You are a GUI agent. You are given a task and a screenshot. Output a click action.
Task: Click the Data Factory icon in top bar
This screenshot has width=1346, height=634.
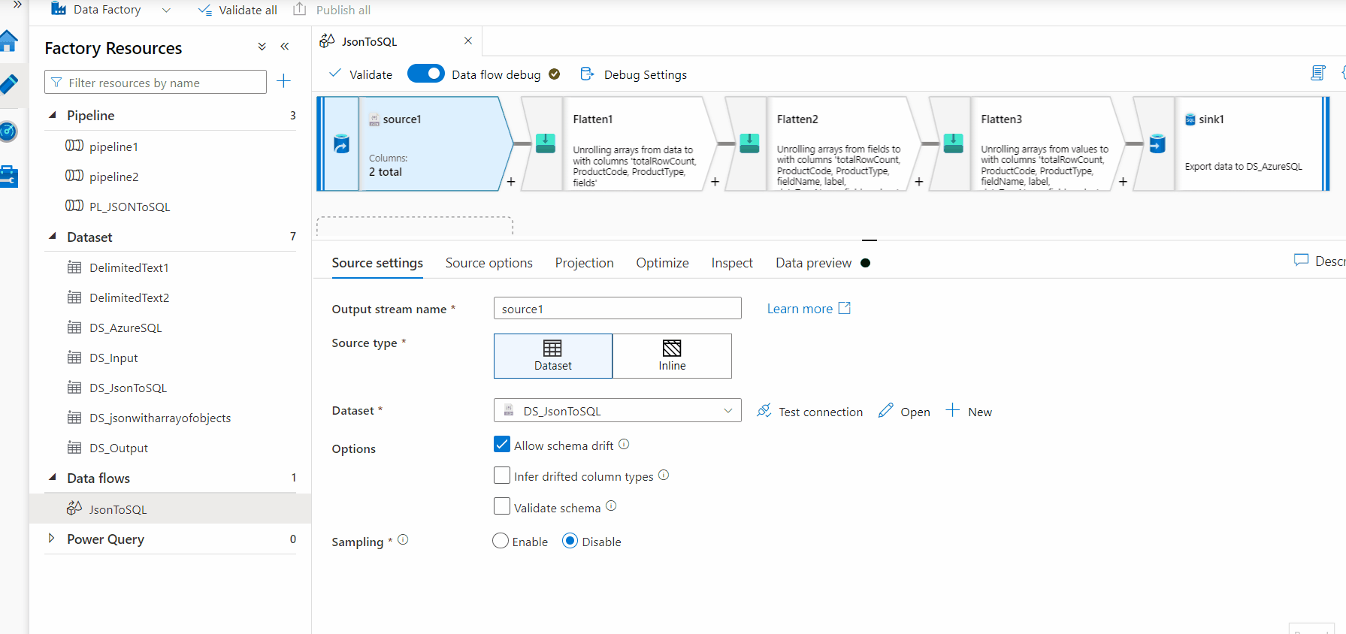tap(59, 9)
